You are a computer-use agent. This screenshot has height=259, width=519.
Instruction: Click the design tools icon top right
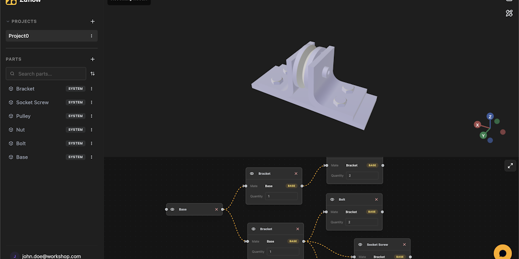pyautogui.click(x=509, y=13)
